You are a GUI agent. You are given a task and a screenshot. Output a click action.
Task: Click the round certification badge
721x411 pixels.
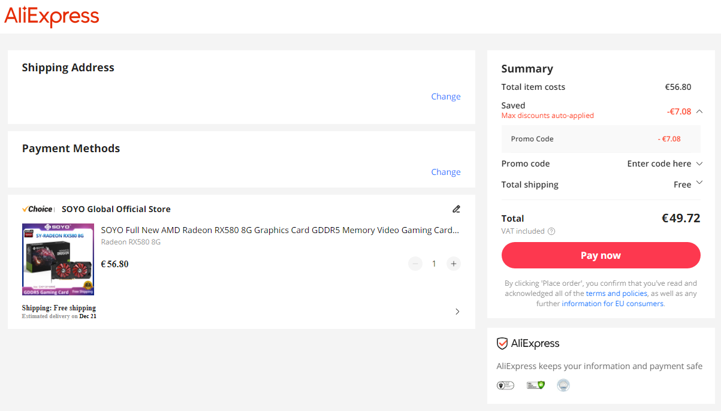click(x=563, y=385)
